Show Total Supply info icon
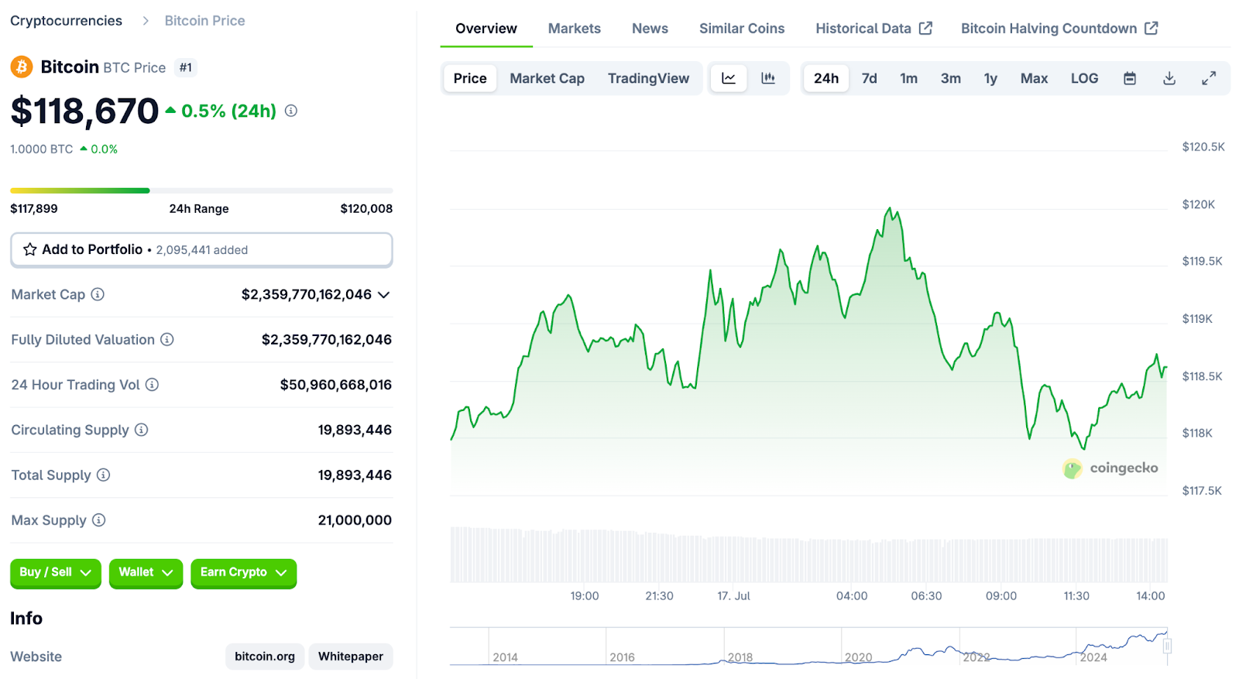The image size is (1239, 679). click(x=103, y=475)
